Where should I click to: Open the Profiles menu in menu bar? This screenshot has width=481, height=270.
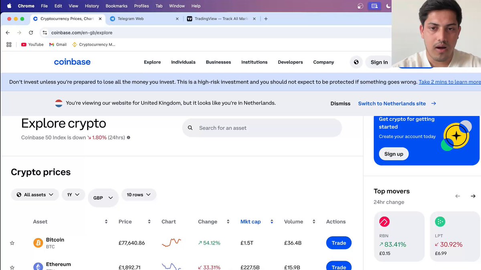141,6
